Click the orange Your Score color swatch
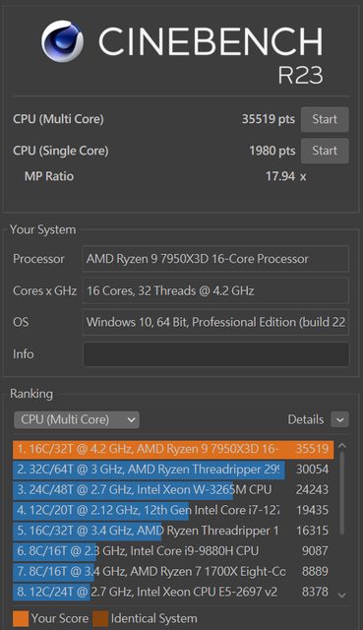 (21, 619)
